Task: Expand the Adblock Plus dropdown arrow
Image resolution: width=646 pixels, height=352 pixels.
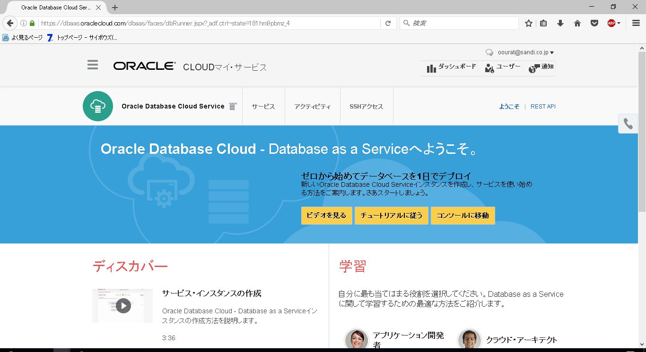Action: point(619,23)
